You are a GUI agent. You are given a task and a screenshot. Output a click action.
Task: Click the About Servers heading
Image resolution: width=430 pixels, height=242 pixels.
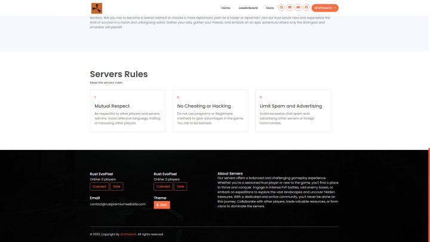[230, 173]
